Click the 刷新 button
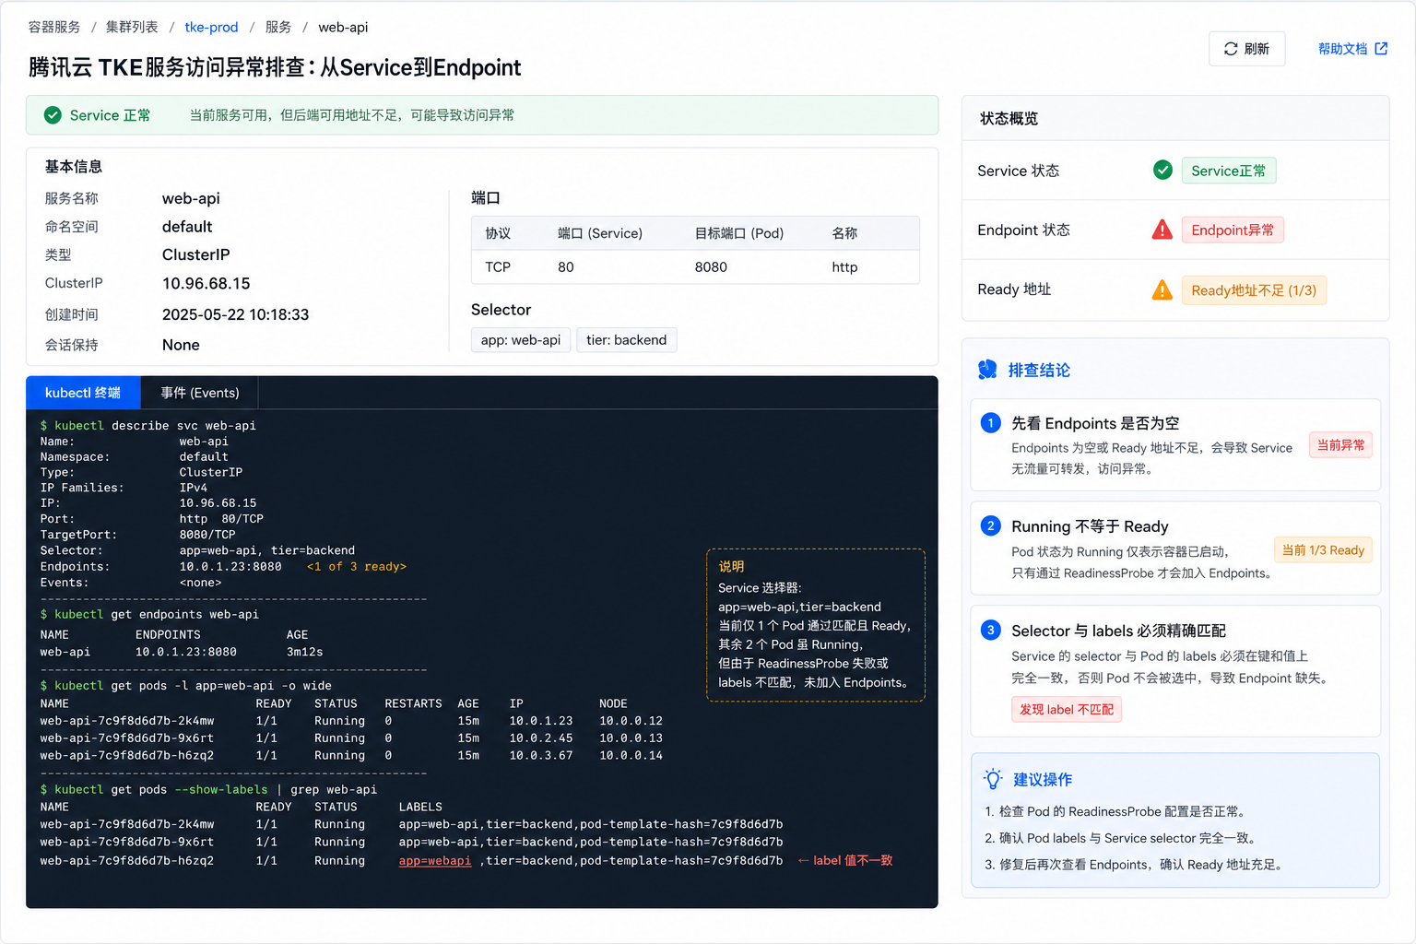Image resolution: width=1416 pixels, height=944 pixels. (1246, 49)
